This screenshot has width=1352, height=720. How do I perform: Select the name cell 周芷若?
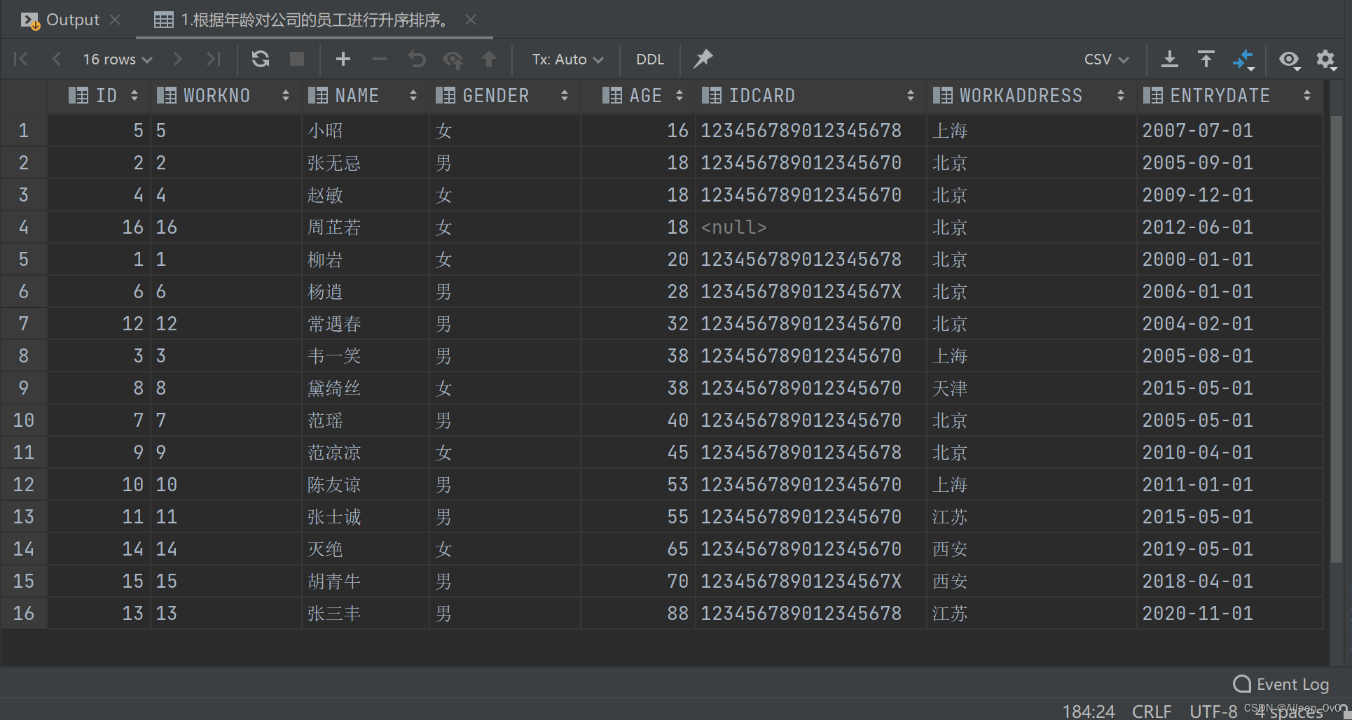[365, 227]
